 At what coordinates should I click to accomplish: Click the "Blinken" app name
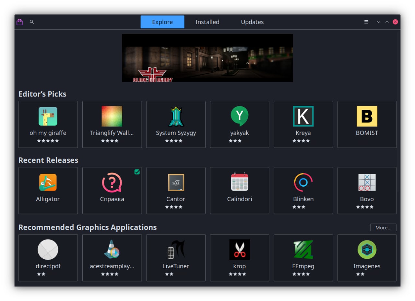pos(303,199)
